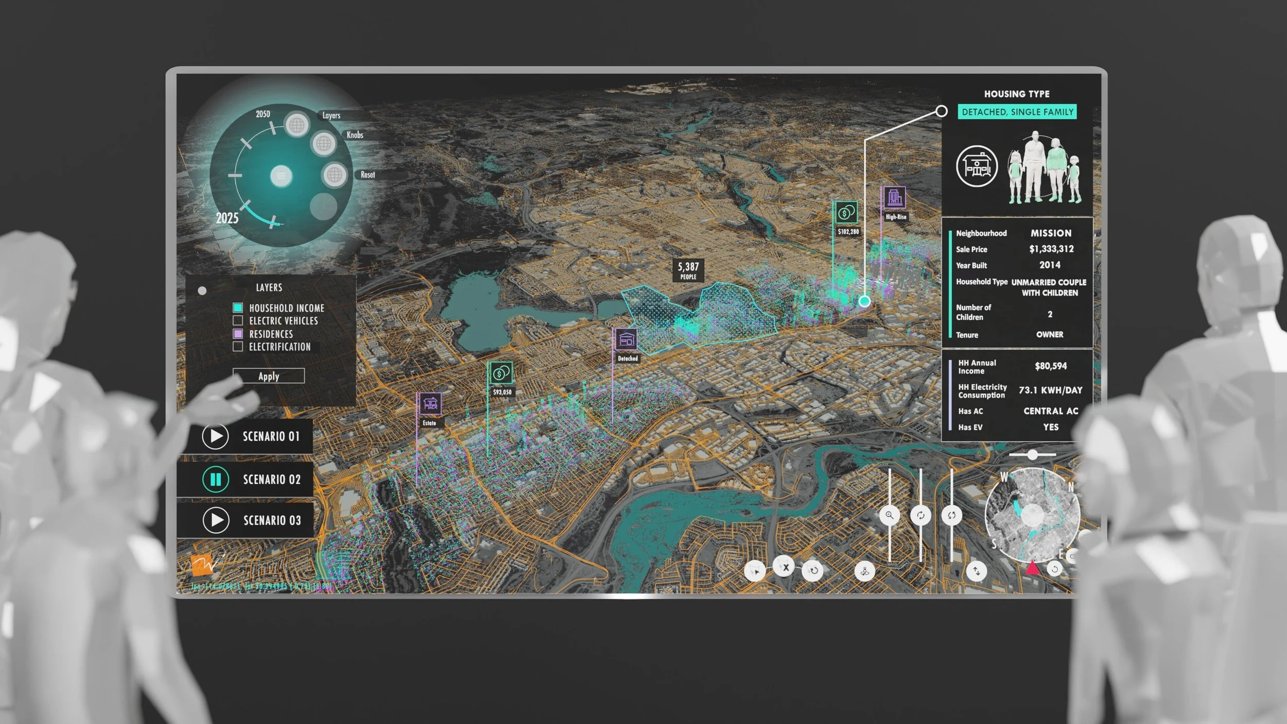Enable the Electric Vehicles layer checkbox
Screen dimensions: 1287x724
tap(238, 321)
